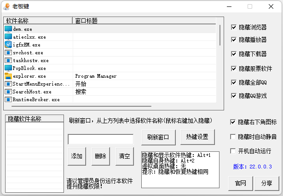The width and height of the screenshot is (283, 196).
Task: Click the 搜索 window title cell
Action: click(x=81, y=92)
